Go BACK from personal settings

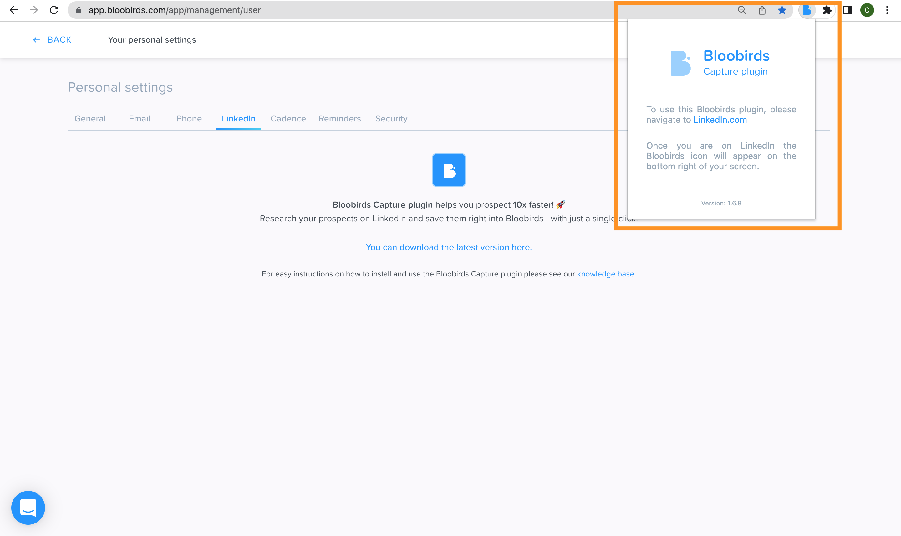tap(52, 40)
